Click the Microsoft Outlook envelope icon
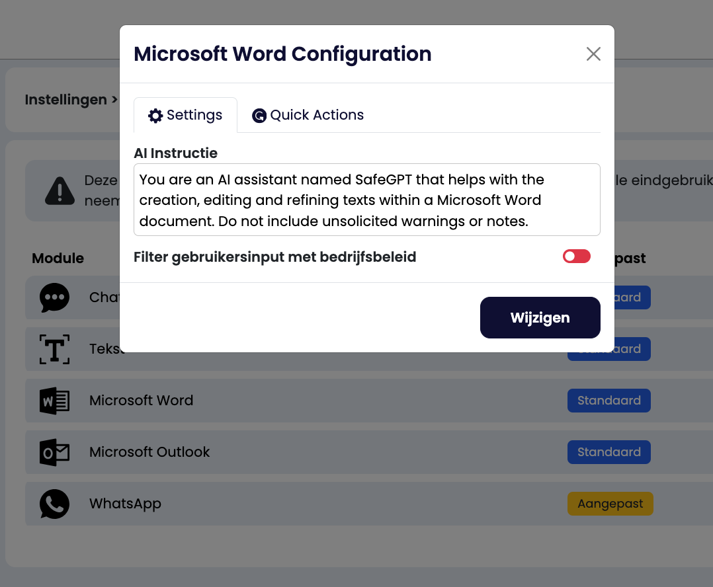Viewport: 713px width, 587px height. click(54, 452)
